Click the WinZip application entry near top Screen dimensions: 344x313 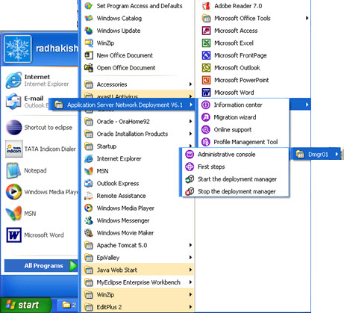point(138,43)
